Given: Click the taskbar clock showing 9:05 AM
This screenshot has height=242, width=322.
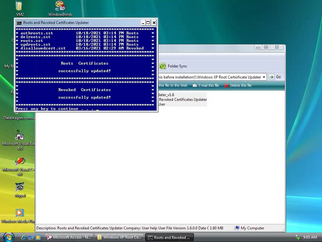Looking at the screenshot, I should coord(310,237).
